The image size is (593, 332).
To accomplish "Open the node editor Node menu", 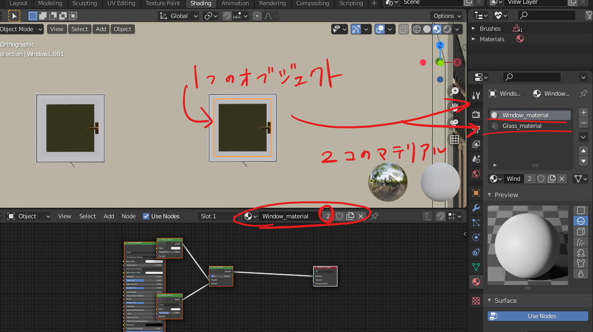I will pos(129,216).
